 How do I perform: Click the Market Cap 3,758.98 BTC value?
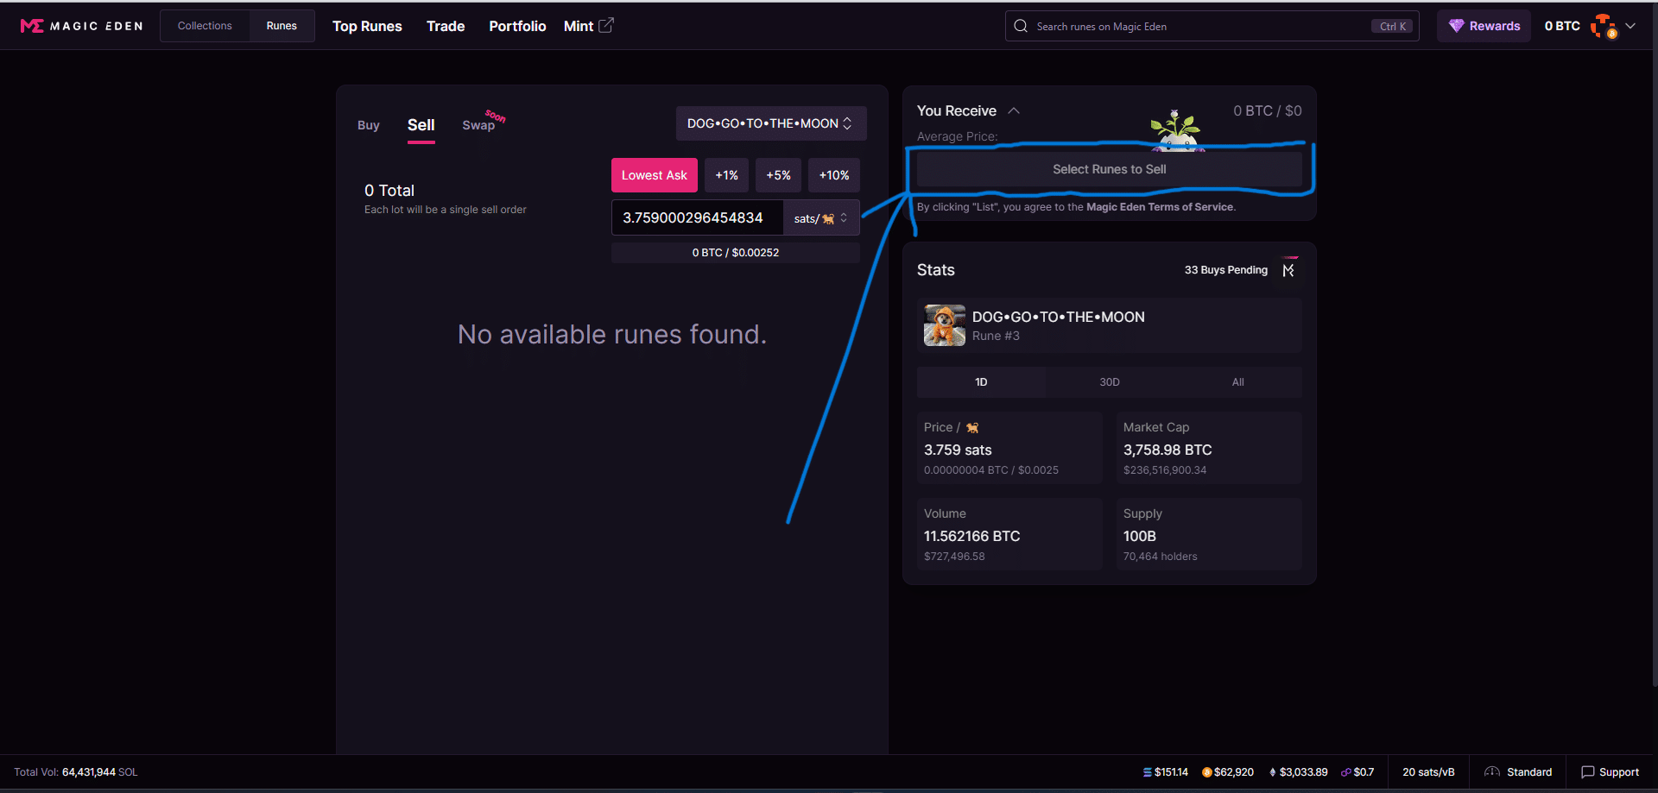tap(1168, 450)
